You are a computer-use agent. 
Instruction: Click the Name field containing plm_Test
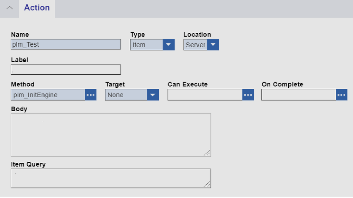tap(66, 44)
